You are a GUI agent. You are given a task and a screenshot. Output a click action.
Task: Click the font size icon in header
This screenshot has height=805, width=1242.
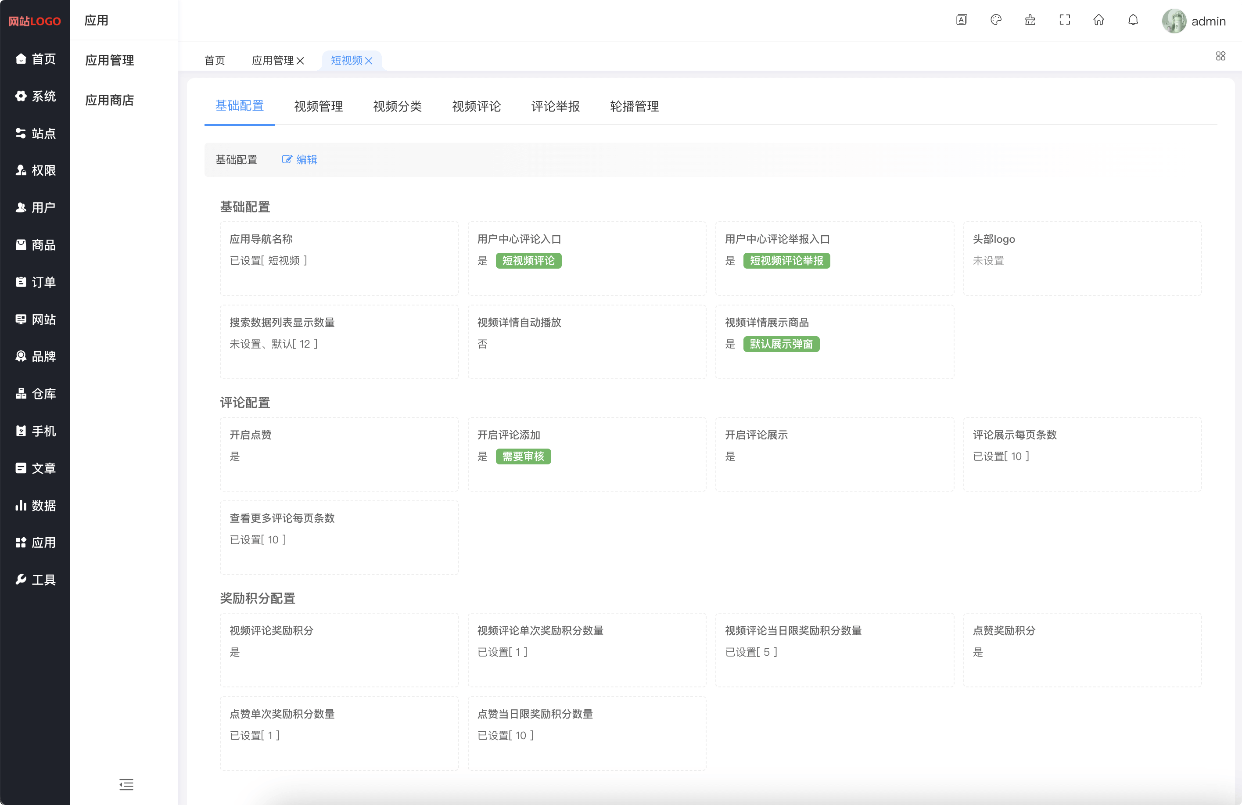pyautogui.click(x=961, y=20)
